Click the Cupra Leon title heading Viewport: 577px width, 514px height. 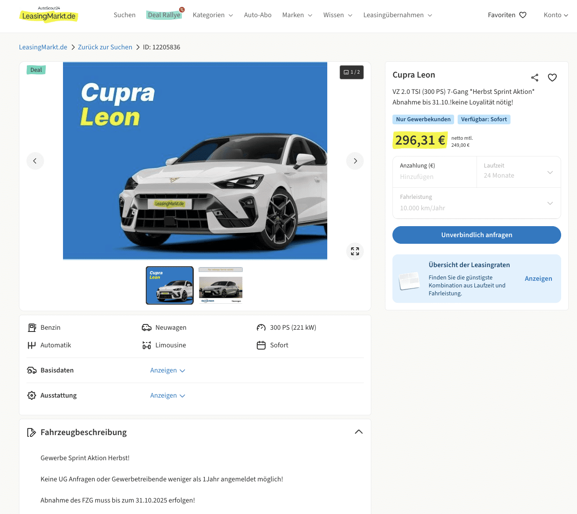pyautogui.click(x=414, y=75)
